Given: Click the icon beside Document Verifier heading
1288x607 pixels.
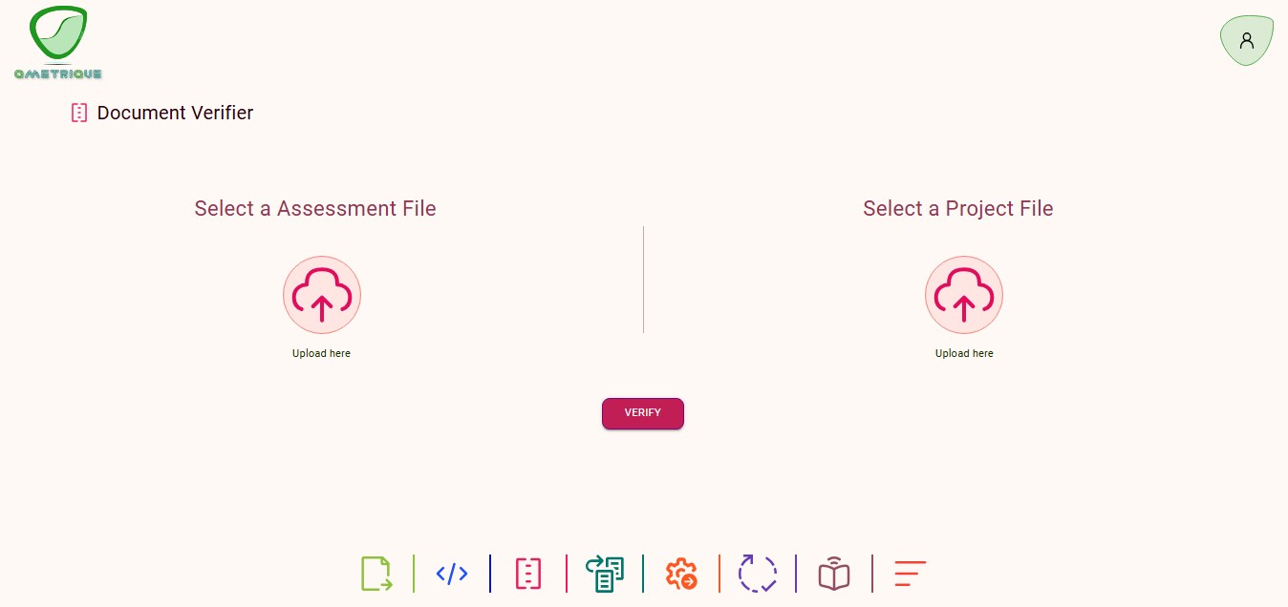Looking at the screenshot, I should click(79, 113).
